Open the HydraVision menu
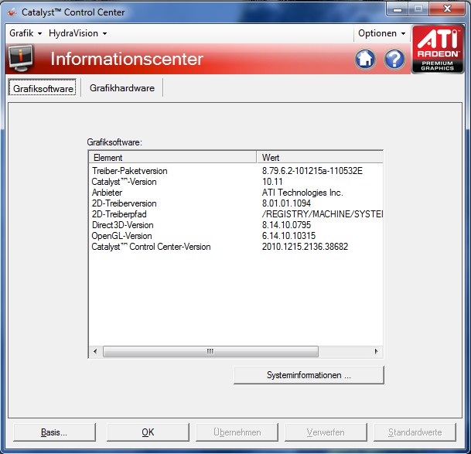471x454 pixels. [78, 33]
